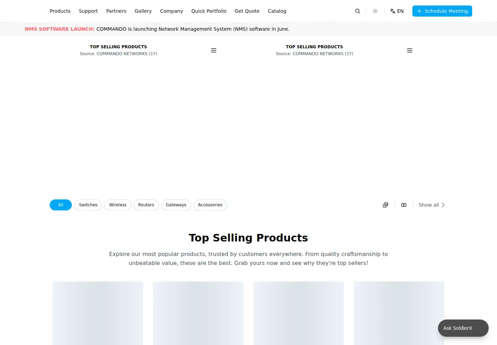Click the video player icon
497x345 pixels.
click(x=404, y=205)
